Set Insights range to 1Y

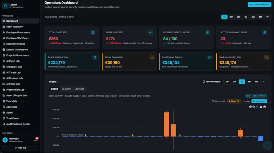click(263, 82)
